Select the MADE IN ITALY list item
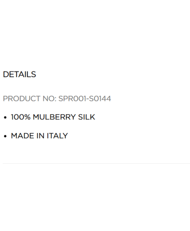This screenshot has width=190, height=231. pyautogui.click(x=39, y=136)
